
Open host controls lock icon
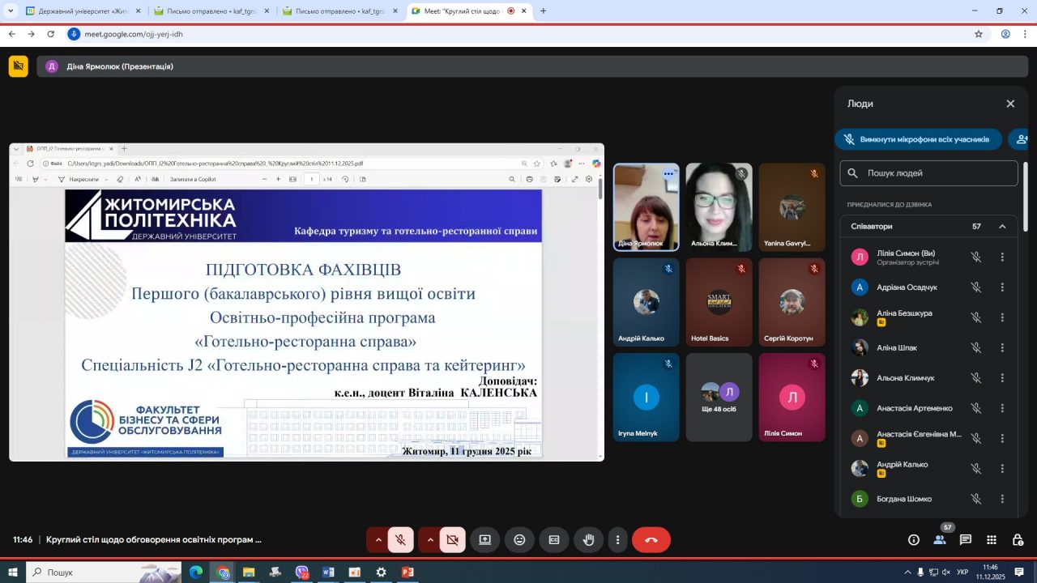[1018, 540]
